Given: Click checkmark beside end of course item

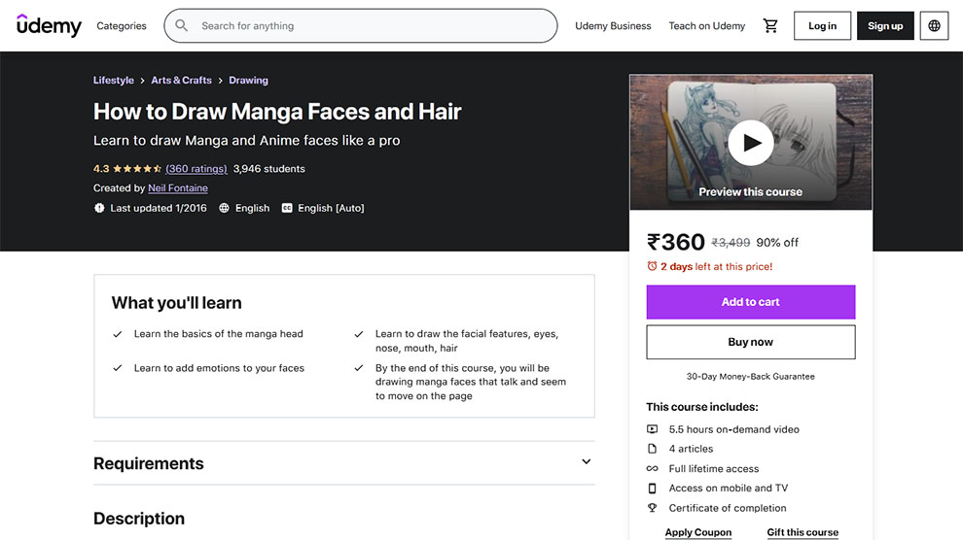Looking at the screenshot, I should (x=359, y=368).
